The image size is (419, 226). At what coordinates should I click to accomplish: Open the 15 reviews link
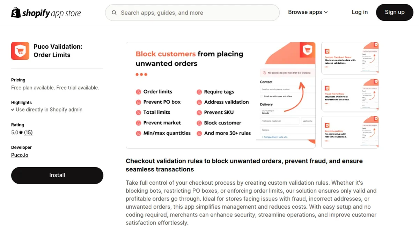pyautogui.click(x=28, y=132)
